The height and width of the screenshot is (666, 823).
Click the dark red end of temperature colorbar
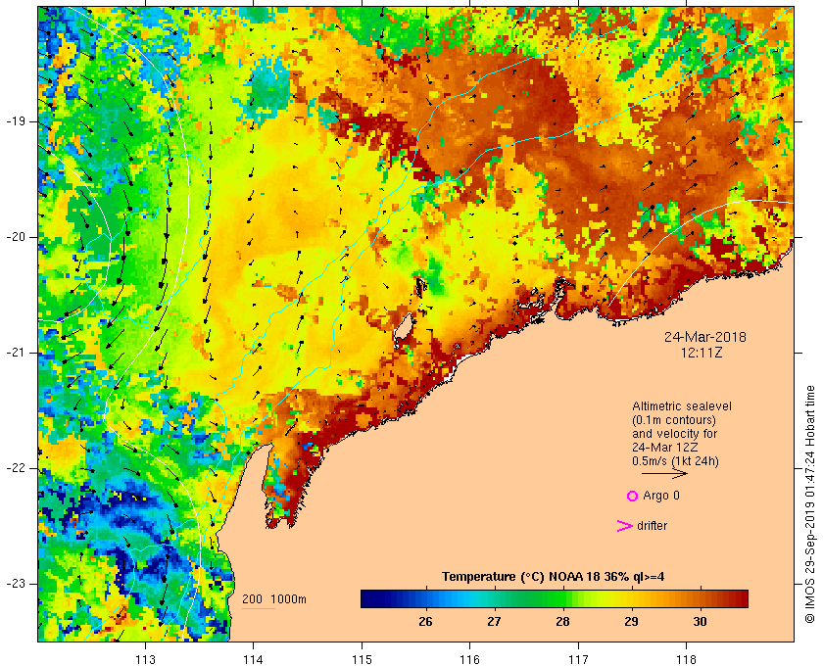point(742,598)
